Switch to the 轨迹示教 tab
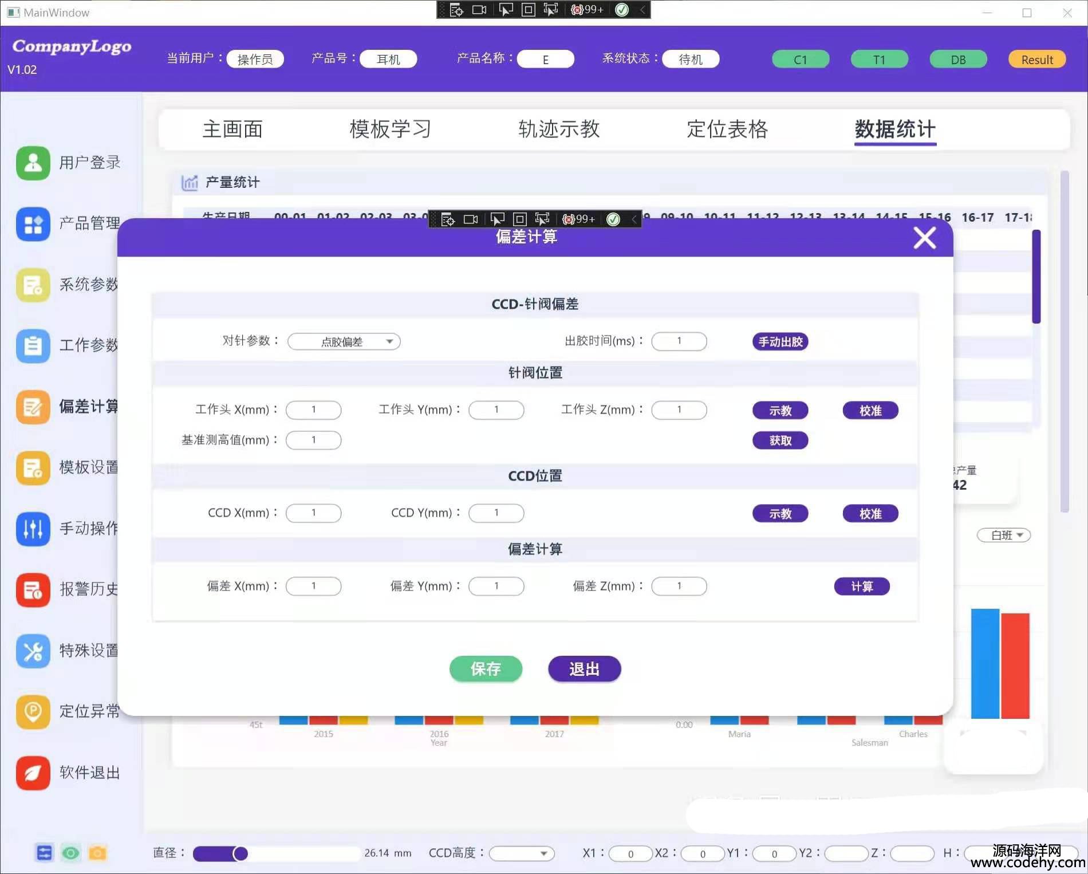Viewport: 1088px width, 874px height. pos(559,129)
